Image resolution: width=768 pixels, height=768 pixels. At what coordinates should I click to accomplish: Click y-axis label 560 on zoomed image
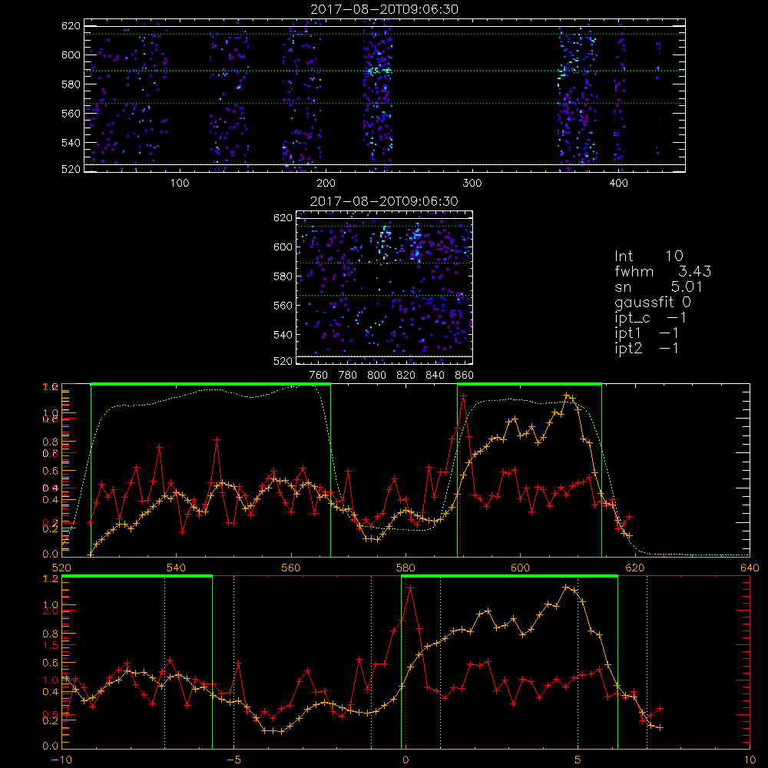(x=283, y=306)
